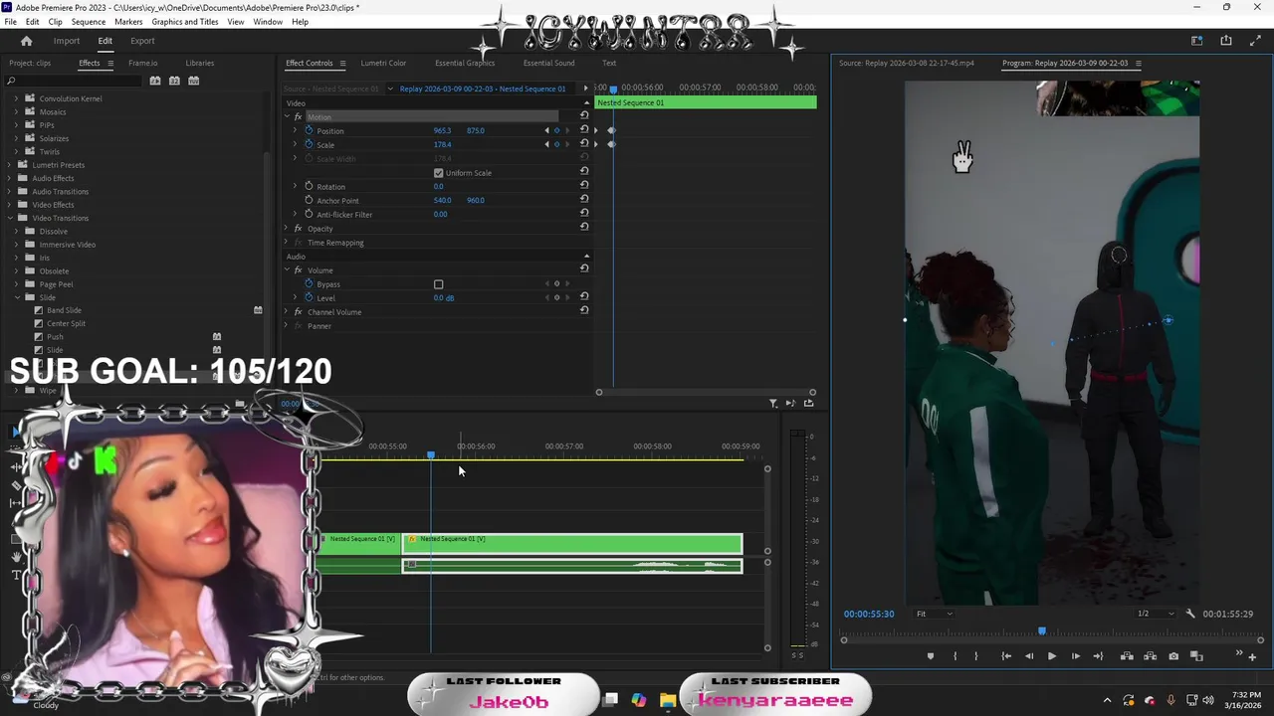Click the Add Marker icon in Program monitor
The image size is (1274, 716).
(x=931, y=656)
